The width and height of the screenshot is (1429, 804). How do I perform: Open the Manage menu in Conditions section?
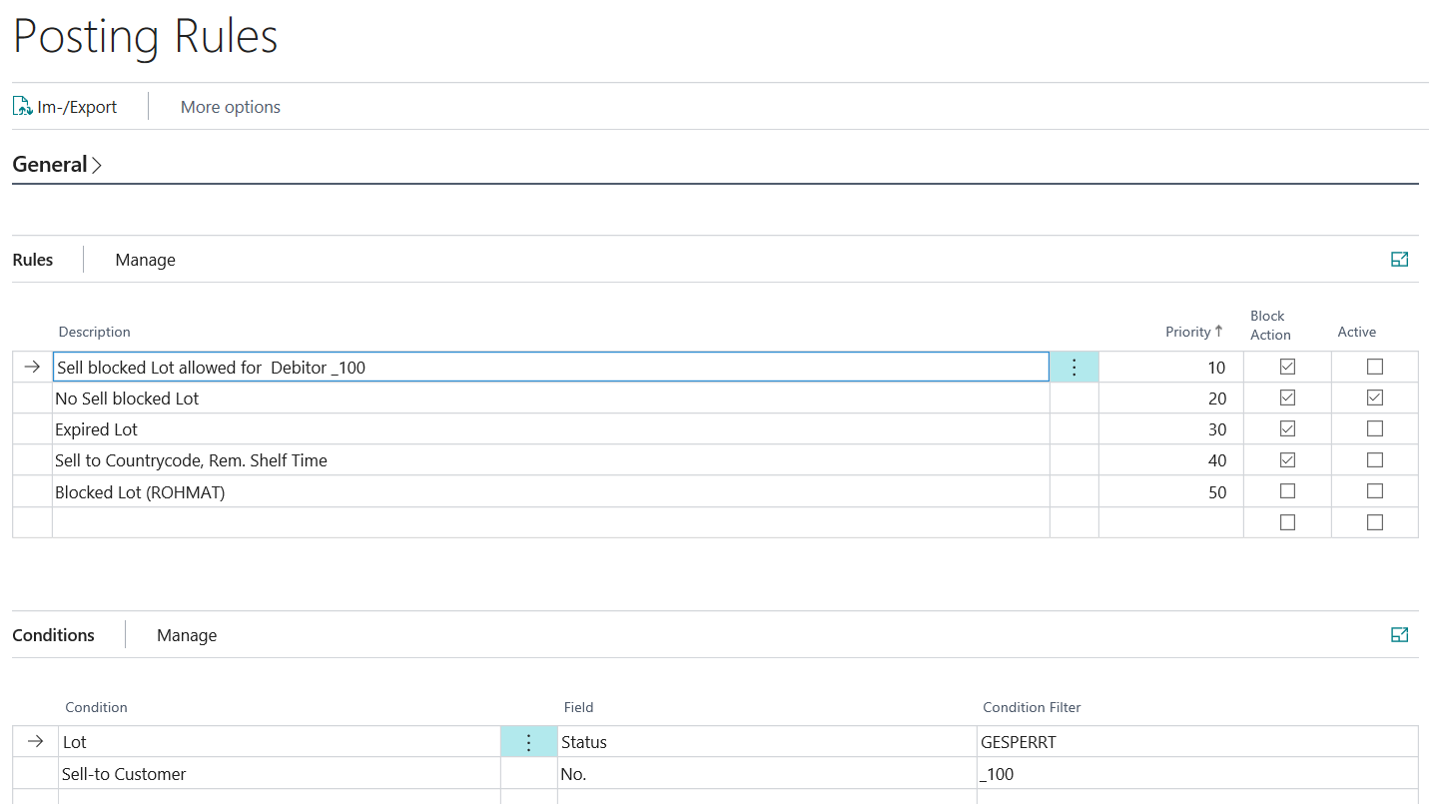pos(187,635)
